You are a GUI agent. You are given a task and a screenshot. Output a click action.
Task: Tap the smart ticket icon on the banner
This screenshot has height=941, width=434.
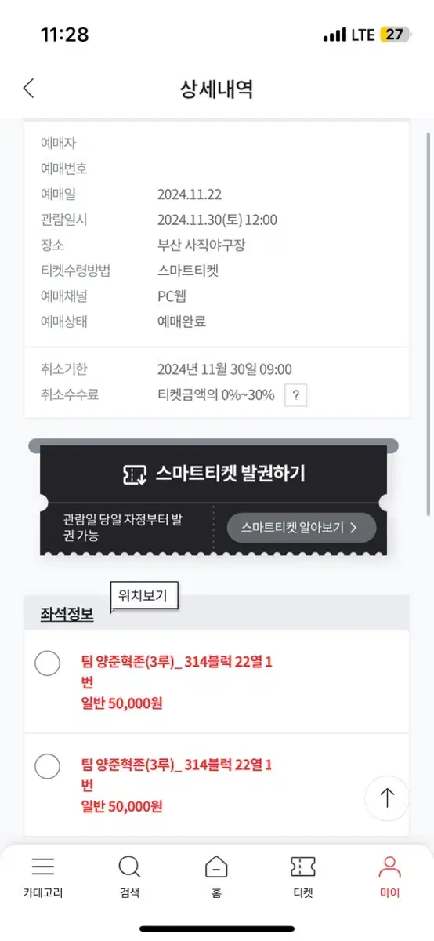pos(135,474)
